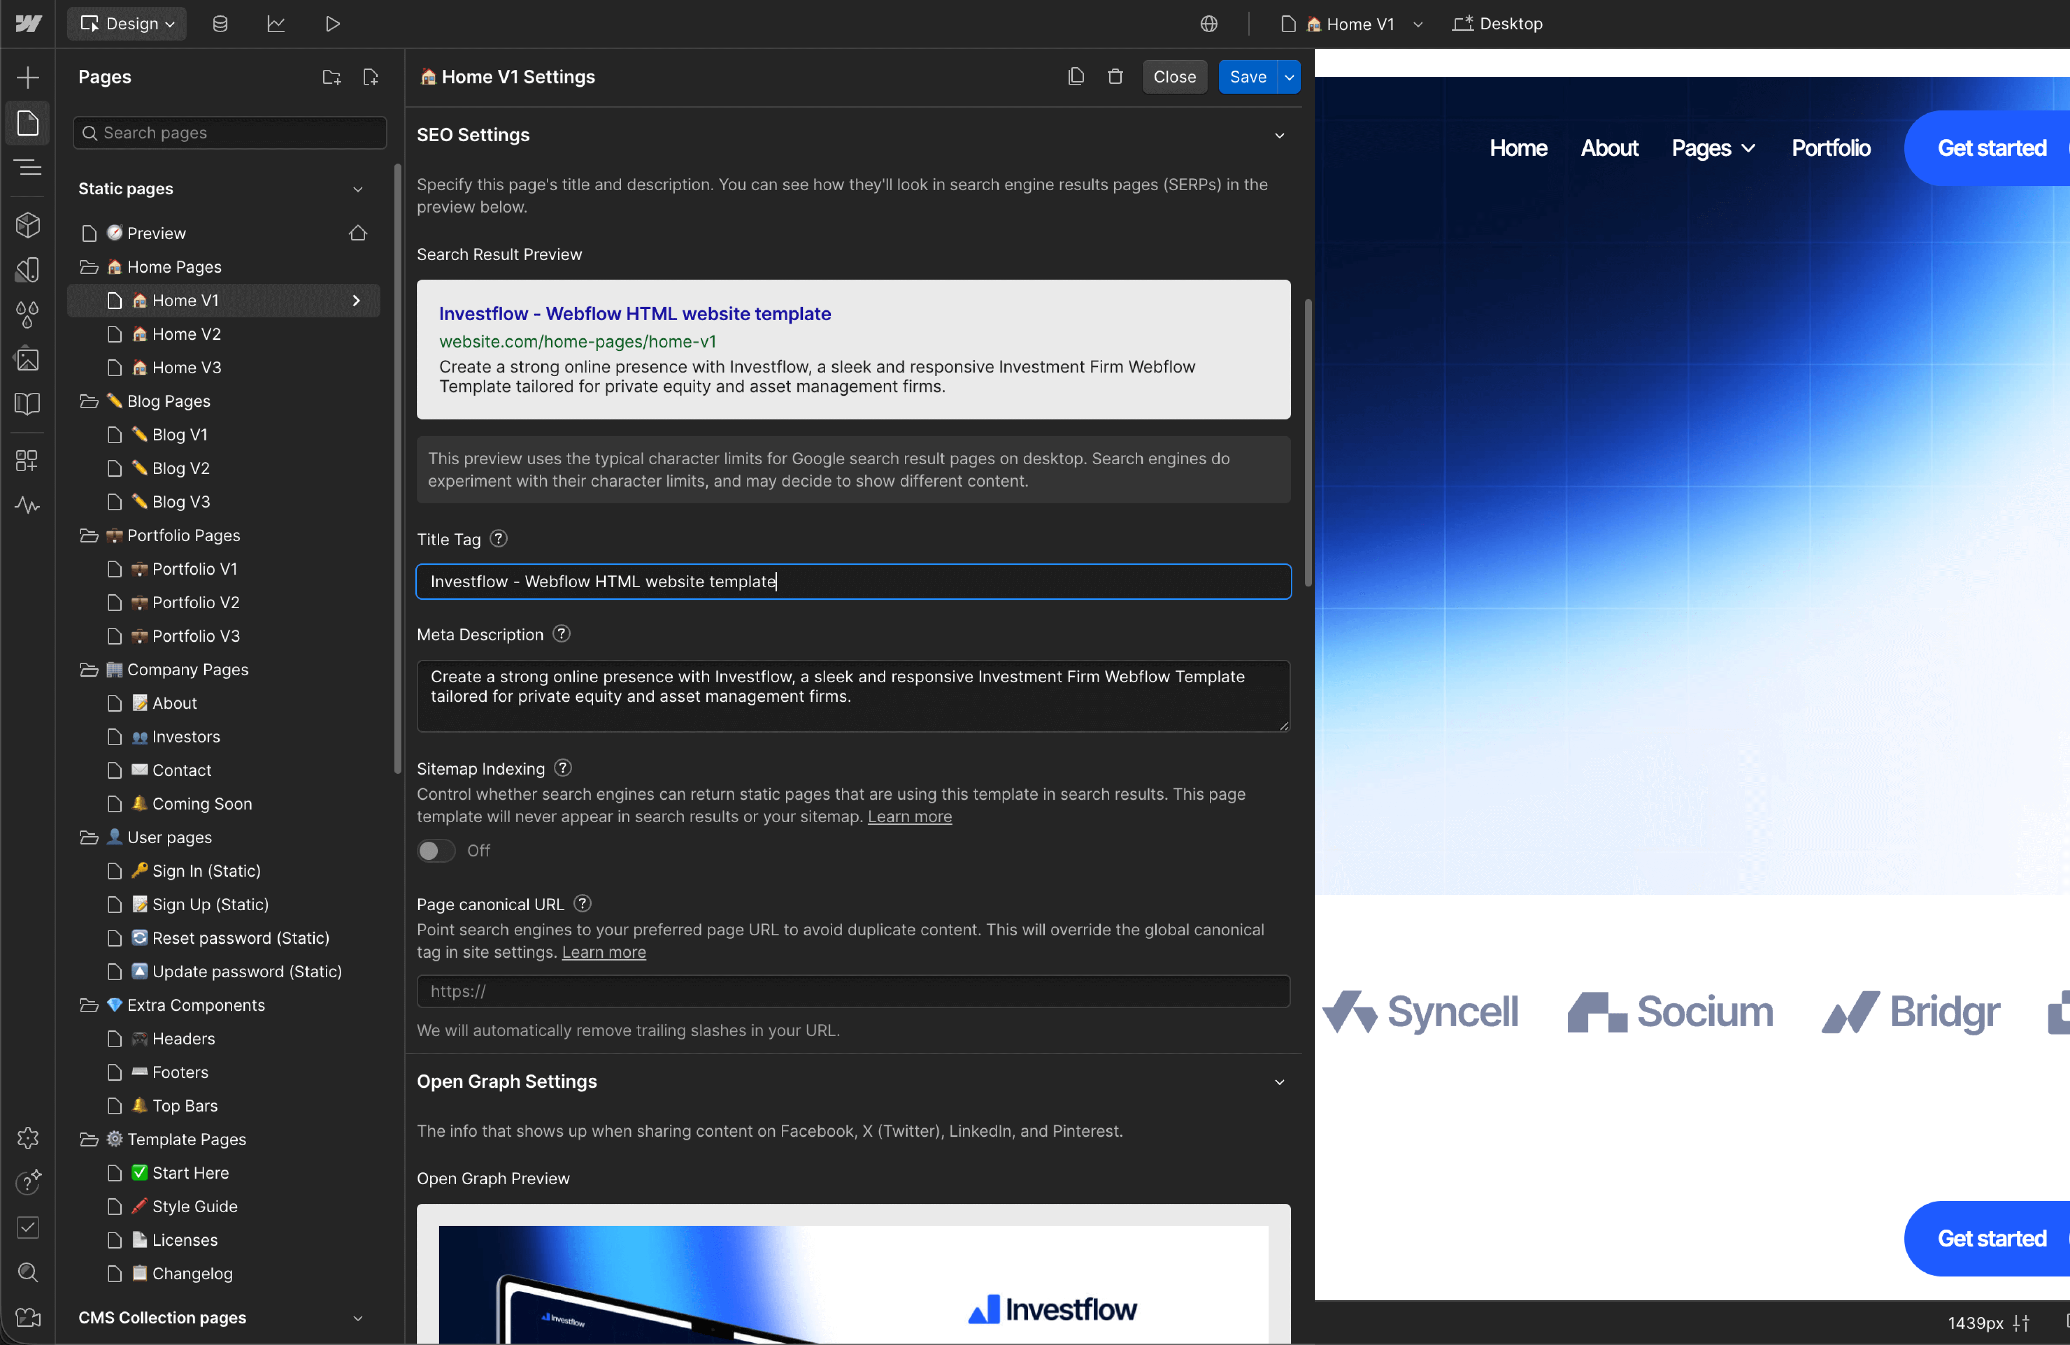Open the Components panel
2070x1345 pixels.
(x=28, y=225)
